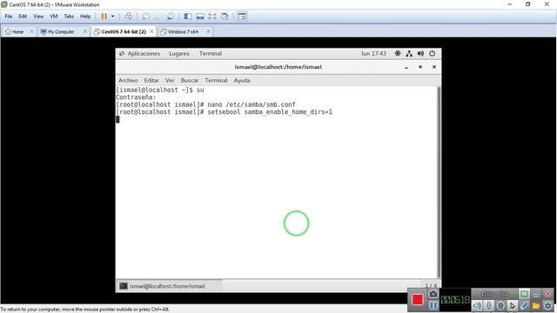Toggle recorder mouse cursor capture icon
The image size is (557, 313).
pyautogui.click(x=513, y=305)
